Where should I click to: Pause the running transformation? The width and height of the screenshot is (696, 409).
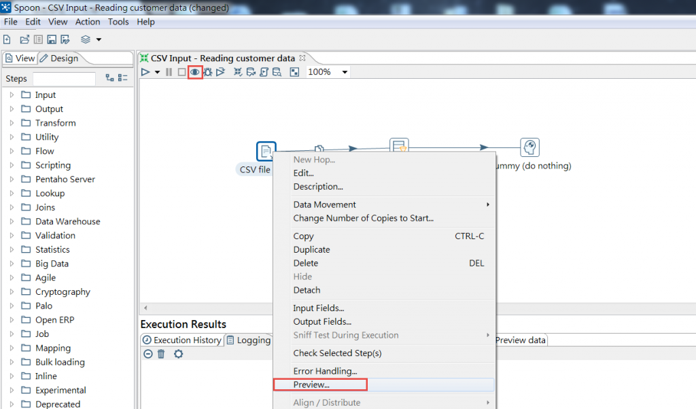coord(169,72)
